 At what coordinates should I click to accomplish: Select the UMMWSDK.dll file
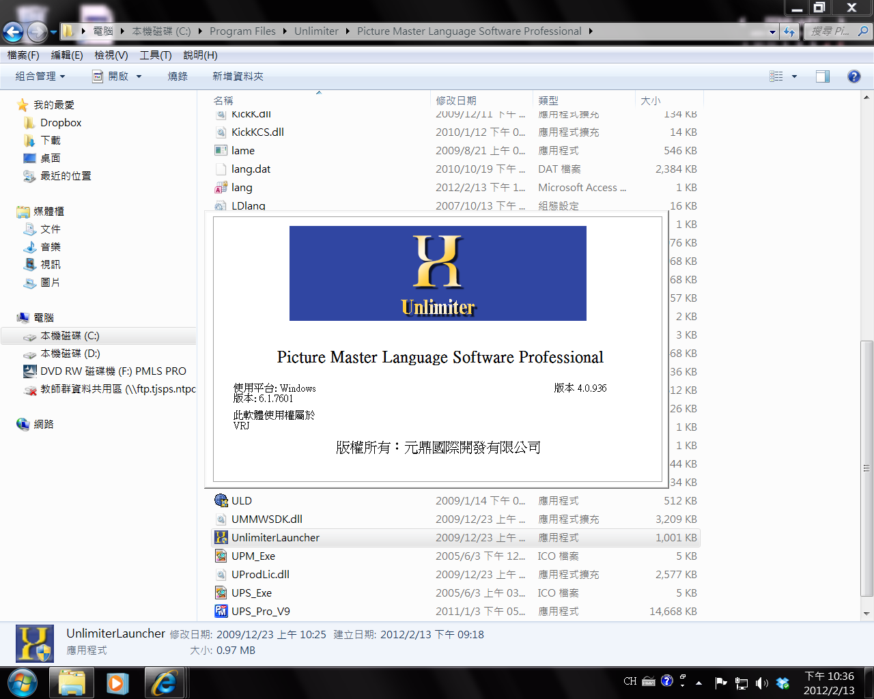coord(456,519)
